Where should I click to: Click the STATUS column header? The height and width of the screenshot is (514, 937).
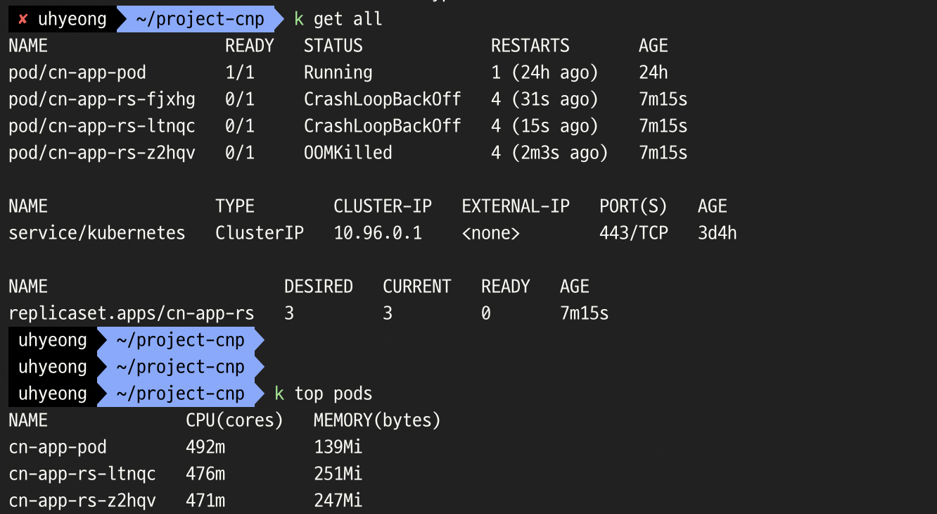click(333, 46)
